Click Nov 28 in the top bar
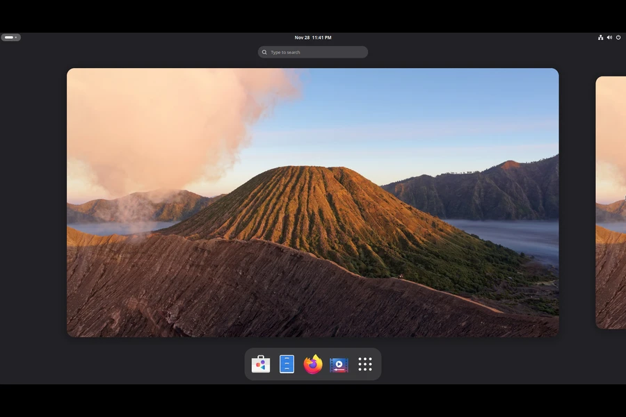This screenshot has height=417, width=626. click(x=300, y=37)
